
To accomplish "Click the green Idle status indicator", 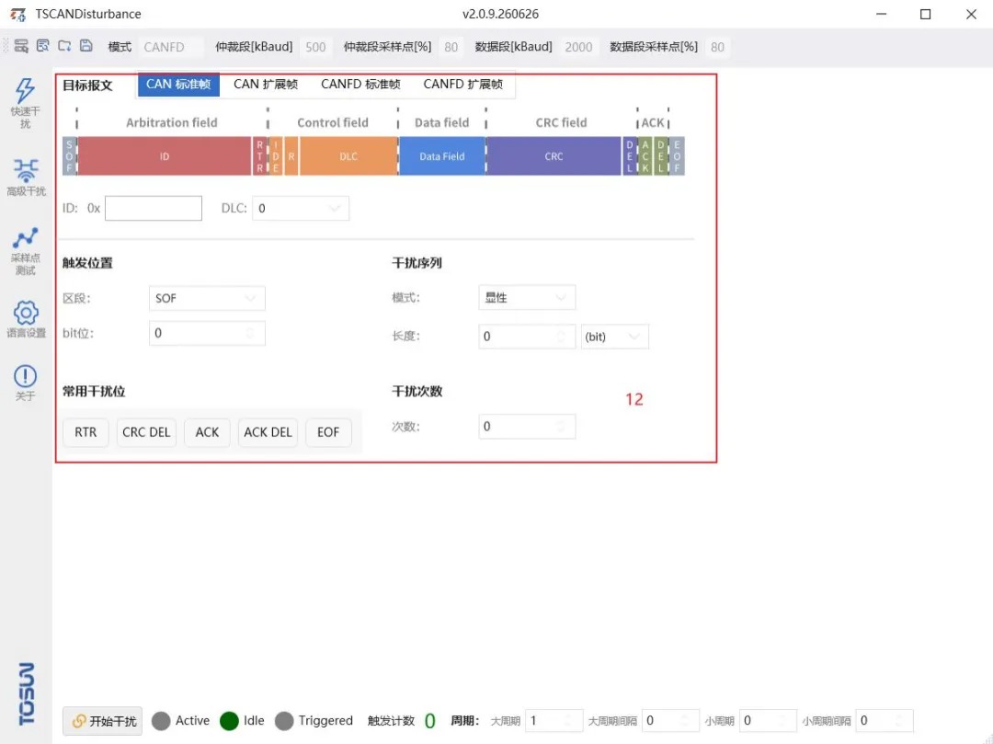I will 229,721.
